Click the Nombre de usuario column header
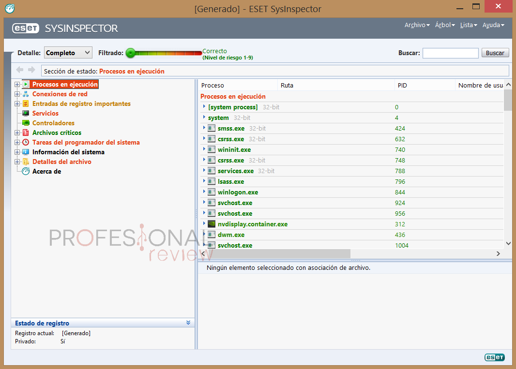Image resolution: width=516 pixels, height=369 pixels. click(x=480, y=85)
